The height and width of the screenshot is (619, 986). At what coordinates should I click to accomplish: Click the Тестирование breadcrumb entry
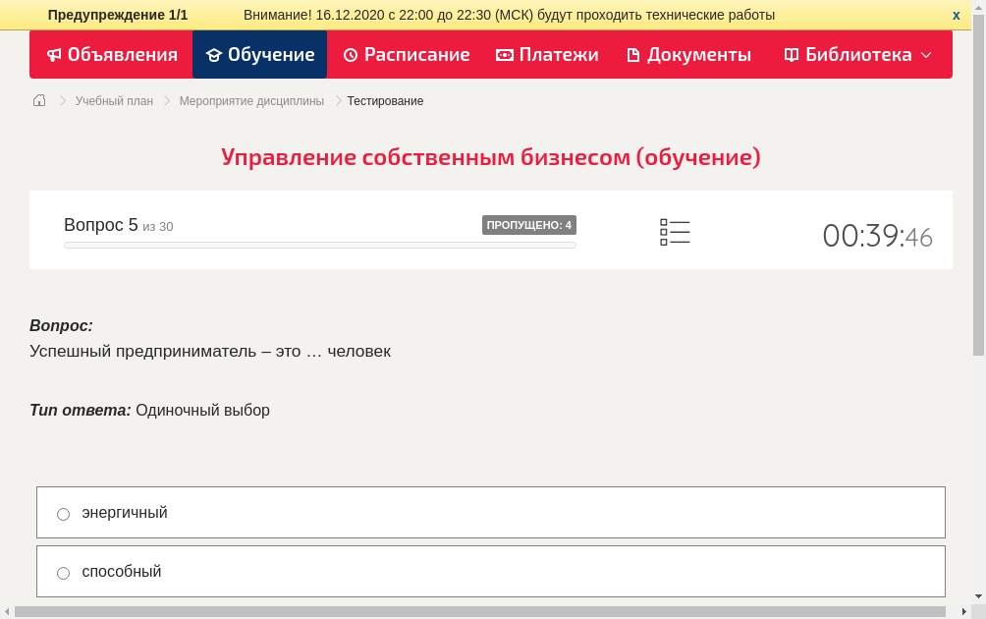tap(383, 100)
